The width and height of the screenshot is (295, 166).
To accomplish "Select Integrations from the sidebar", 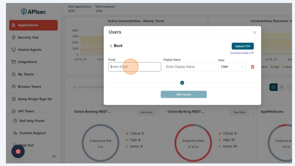I will click(x=27, y=62).
